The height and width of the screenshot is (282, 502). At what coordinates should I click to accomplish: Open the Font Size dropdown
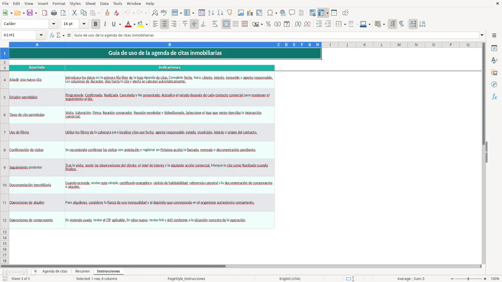click(x=84, y=24)
